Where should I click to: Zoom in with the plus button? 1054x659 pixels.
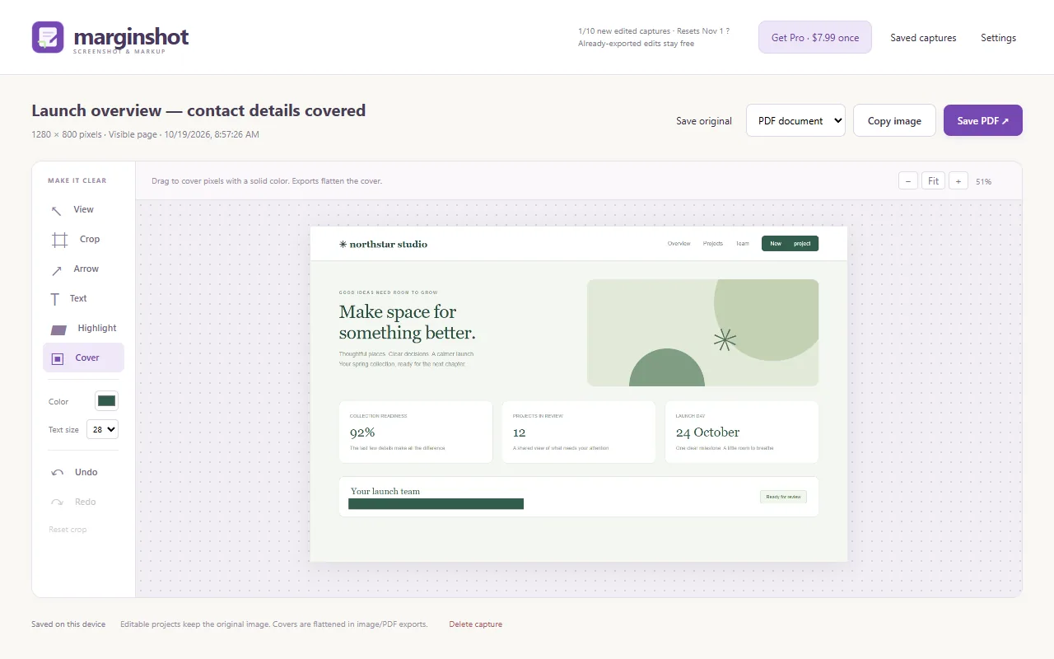point(958,180)
